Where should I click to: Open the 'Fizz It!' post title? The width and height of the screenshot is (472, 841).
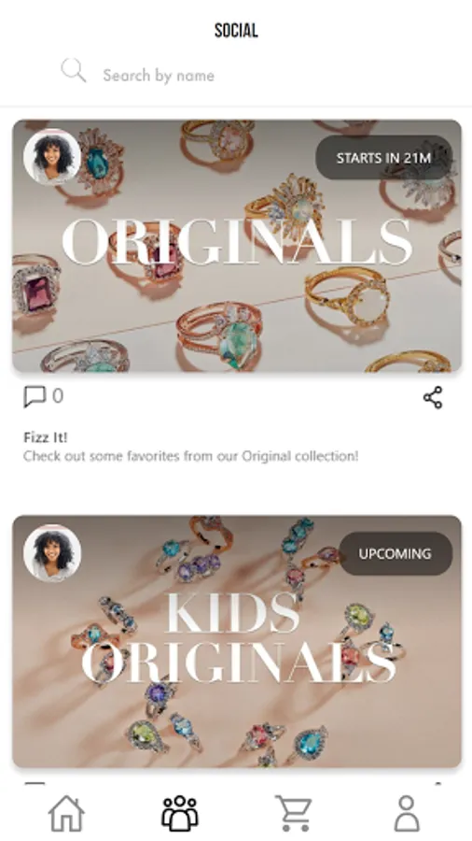(46, 437)
